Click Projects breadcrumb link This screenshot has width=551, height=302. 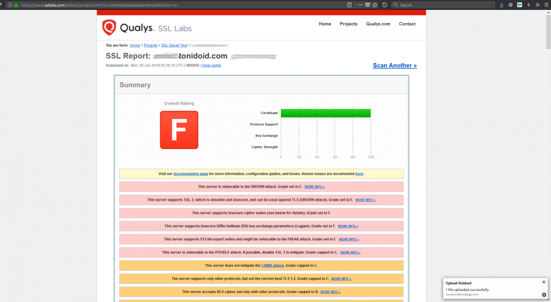coord(150,45)
